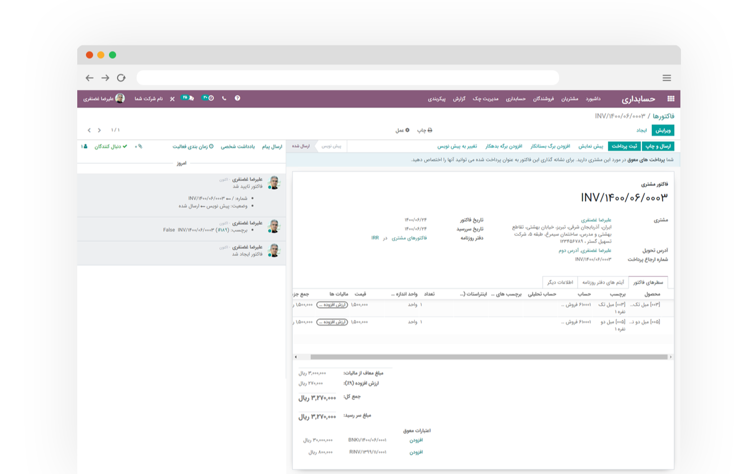Click IRR currency link
Screen dimensions: 751x474
[375, 238]
